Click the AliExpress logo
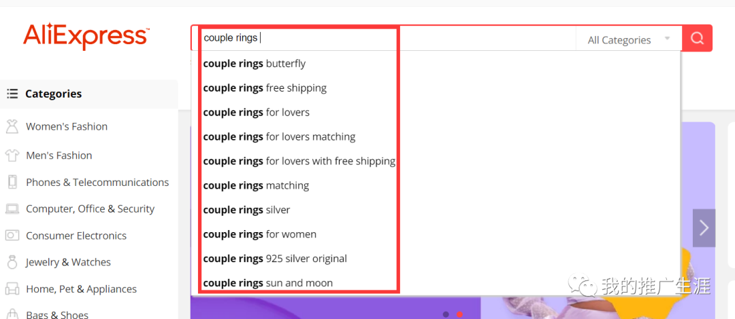 point(86,37)
